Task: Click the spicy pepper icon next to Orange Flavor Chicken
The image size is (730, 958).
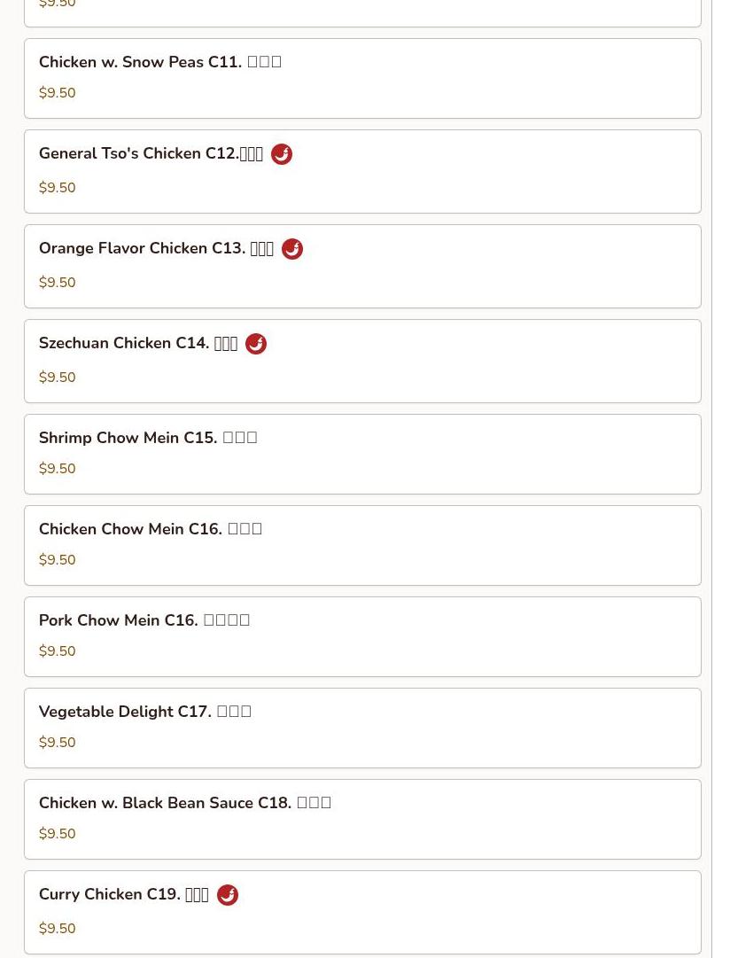Action: click(x=292, y=249)
